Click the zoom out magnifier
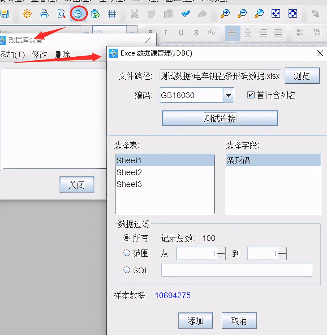The width and height of the screenshot is (327, 335). pyautogui.click(x=242, y=14)
